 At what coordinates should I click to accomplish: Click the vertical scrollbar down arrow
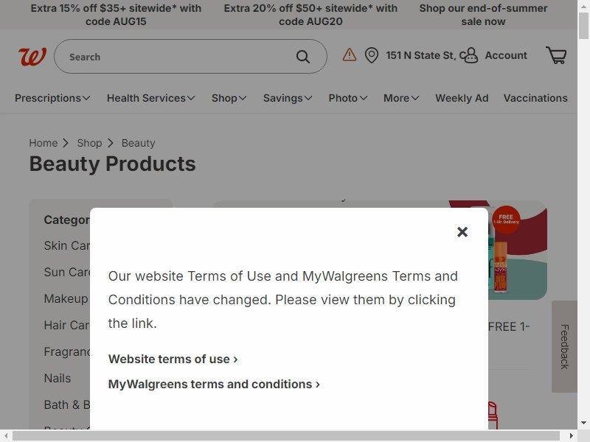coord(583,423)
